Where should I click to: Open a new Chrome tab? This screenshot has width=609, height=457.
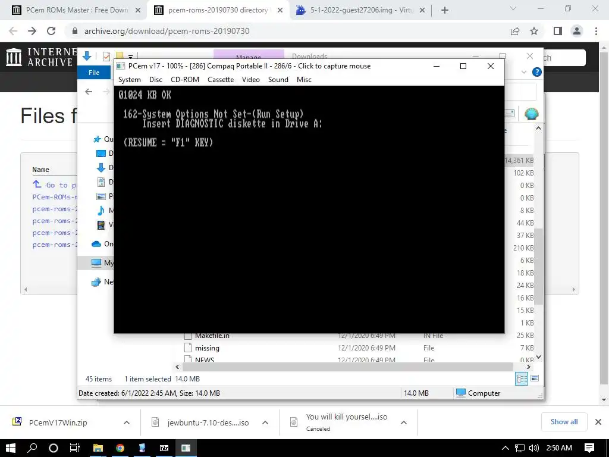(x=445, y=10)
